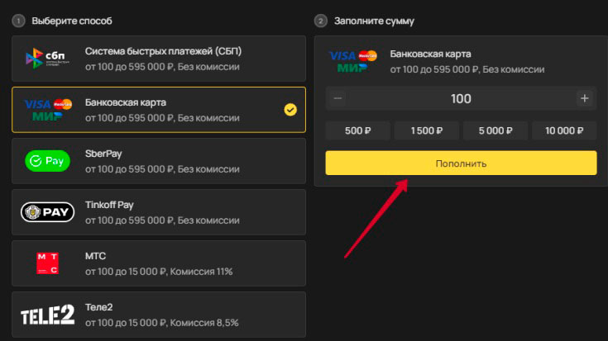Decrease amount with the minus button

click(338, 98)
